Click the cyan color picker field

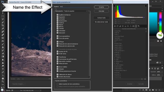point(153,24)
